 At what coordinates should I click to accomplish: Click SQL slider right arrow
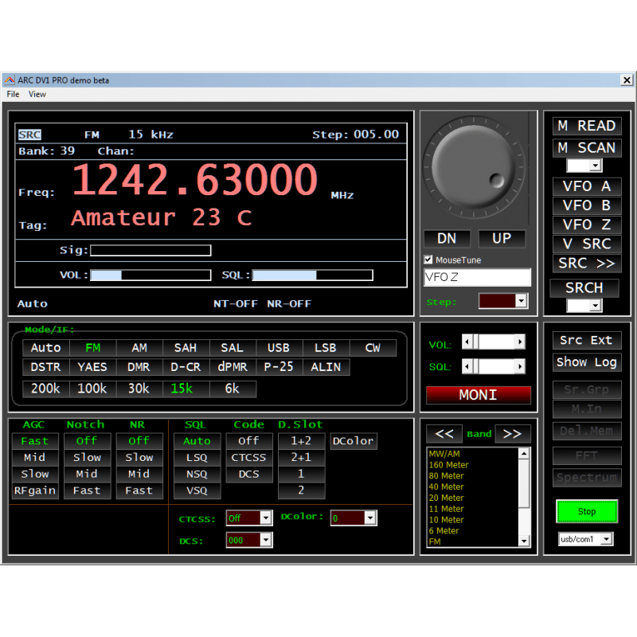pyautogui.click(x=520, y=366)
